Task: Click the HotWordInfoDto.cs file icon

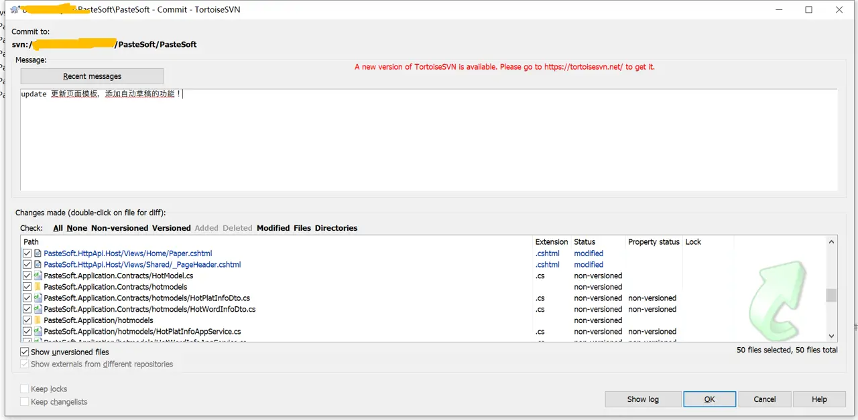Action: tap(38, 309)
